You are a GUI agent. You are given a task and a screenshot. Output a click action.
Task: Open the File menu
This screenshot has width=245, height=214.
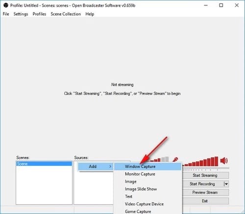pyautogui.click(x=6, y=14)
